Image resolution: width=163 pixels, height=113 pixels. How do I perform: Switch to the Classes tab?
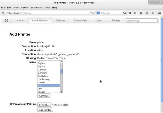(61, 20)
